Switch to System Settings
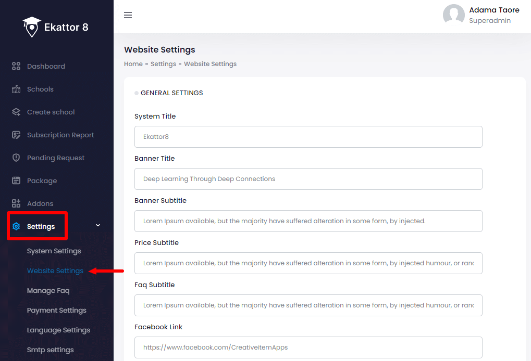The width and height of the screenshot is (531, 361). pos(54,251)
